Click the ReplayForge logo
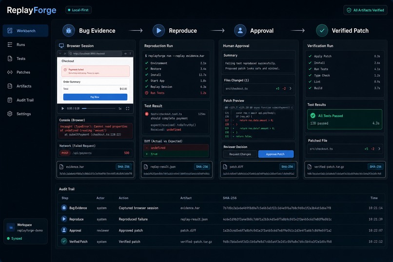The image size is (393, 262). pos(32,10)
